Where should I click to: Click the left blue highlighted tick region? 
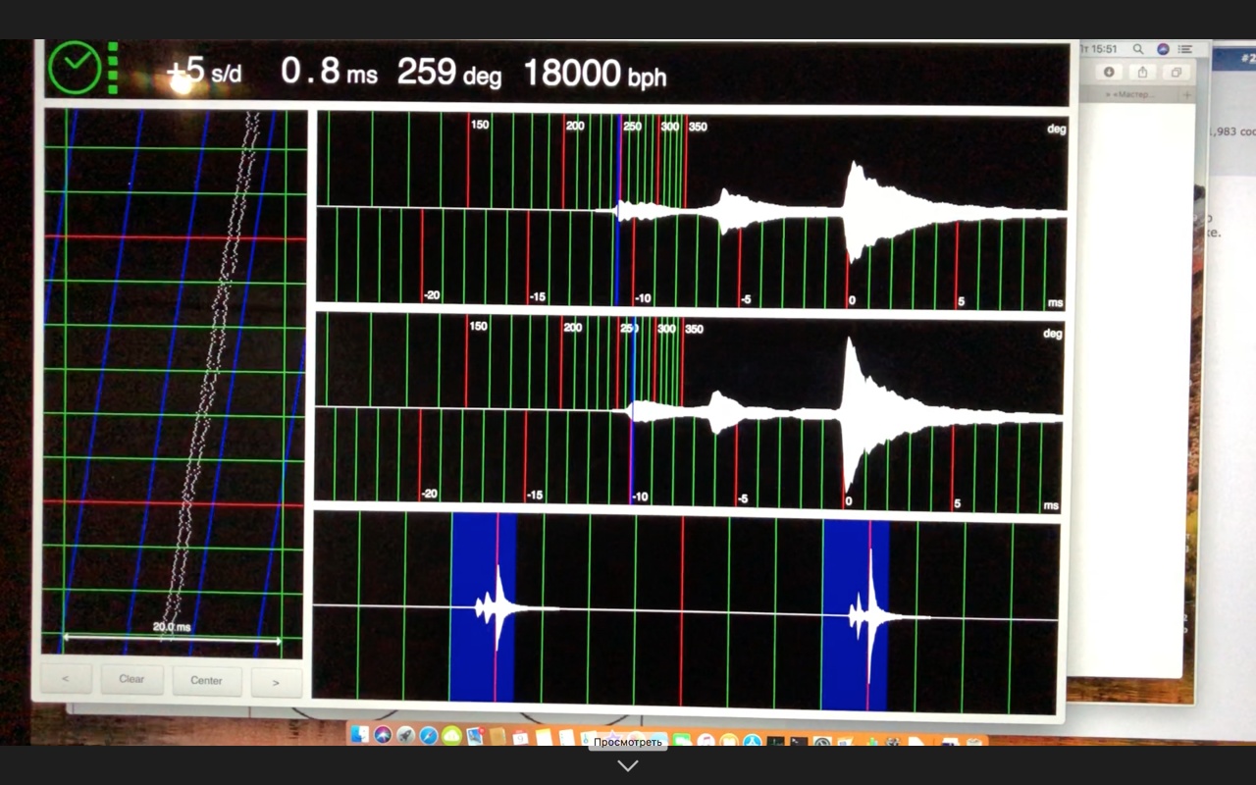pos(483,607)
